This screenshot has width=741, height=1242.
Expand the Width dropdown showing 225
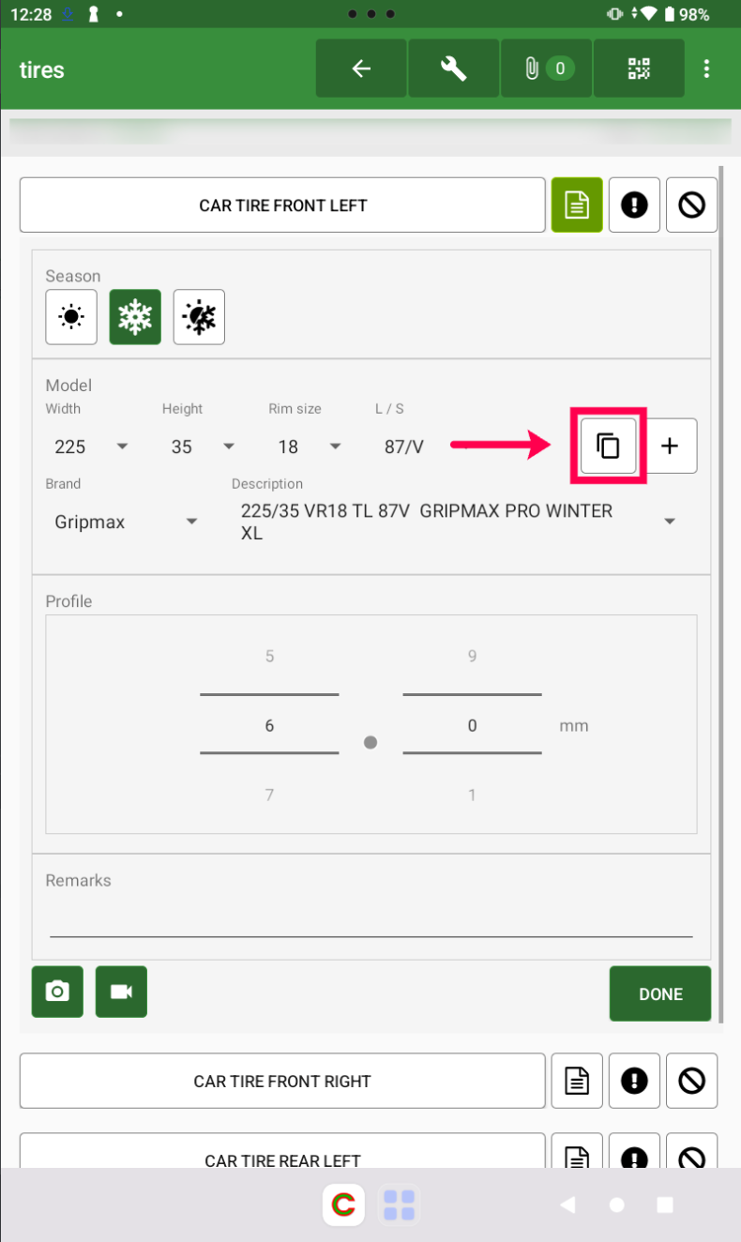pyautogui.click(x=90, y=447)
